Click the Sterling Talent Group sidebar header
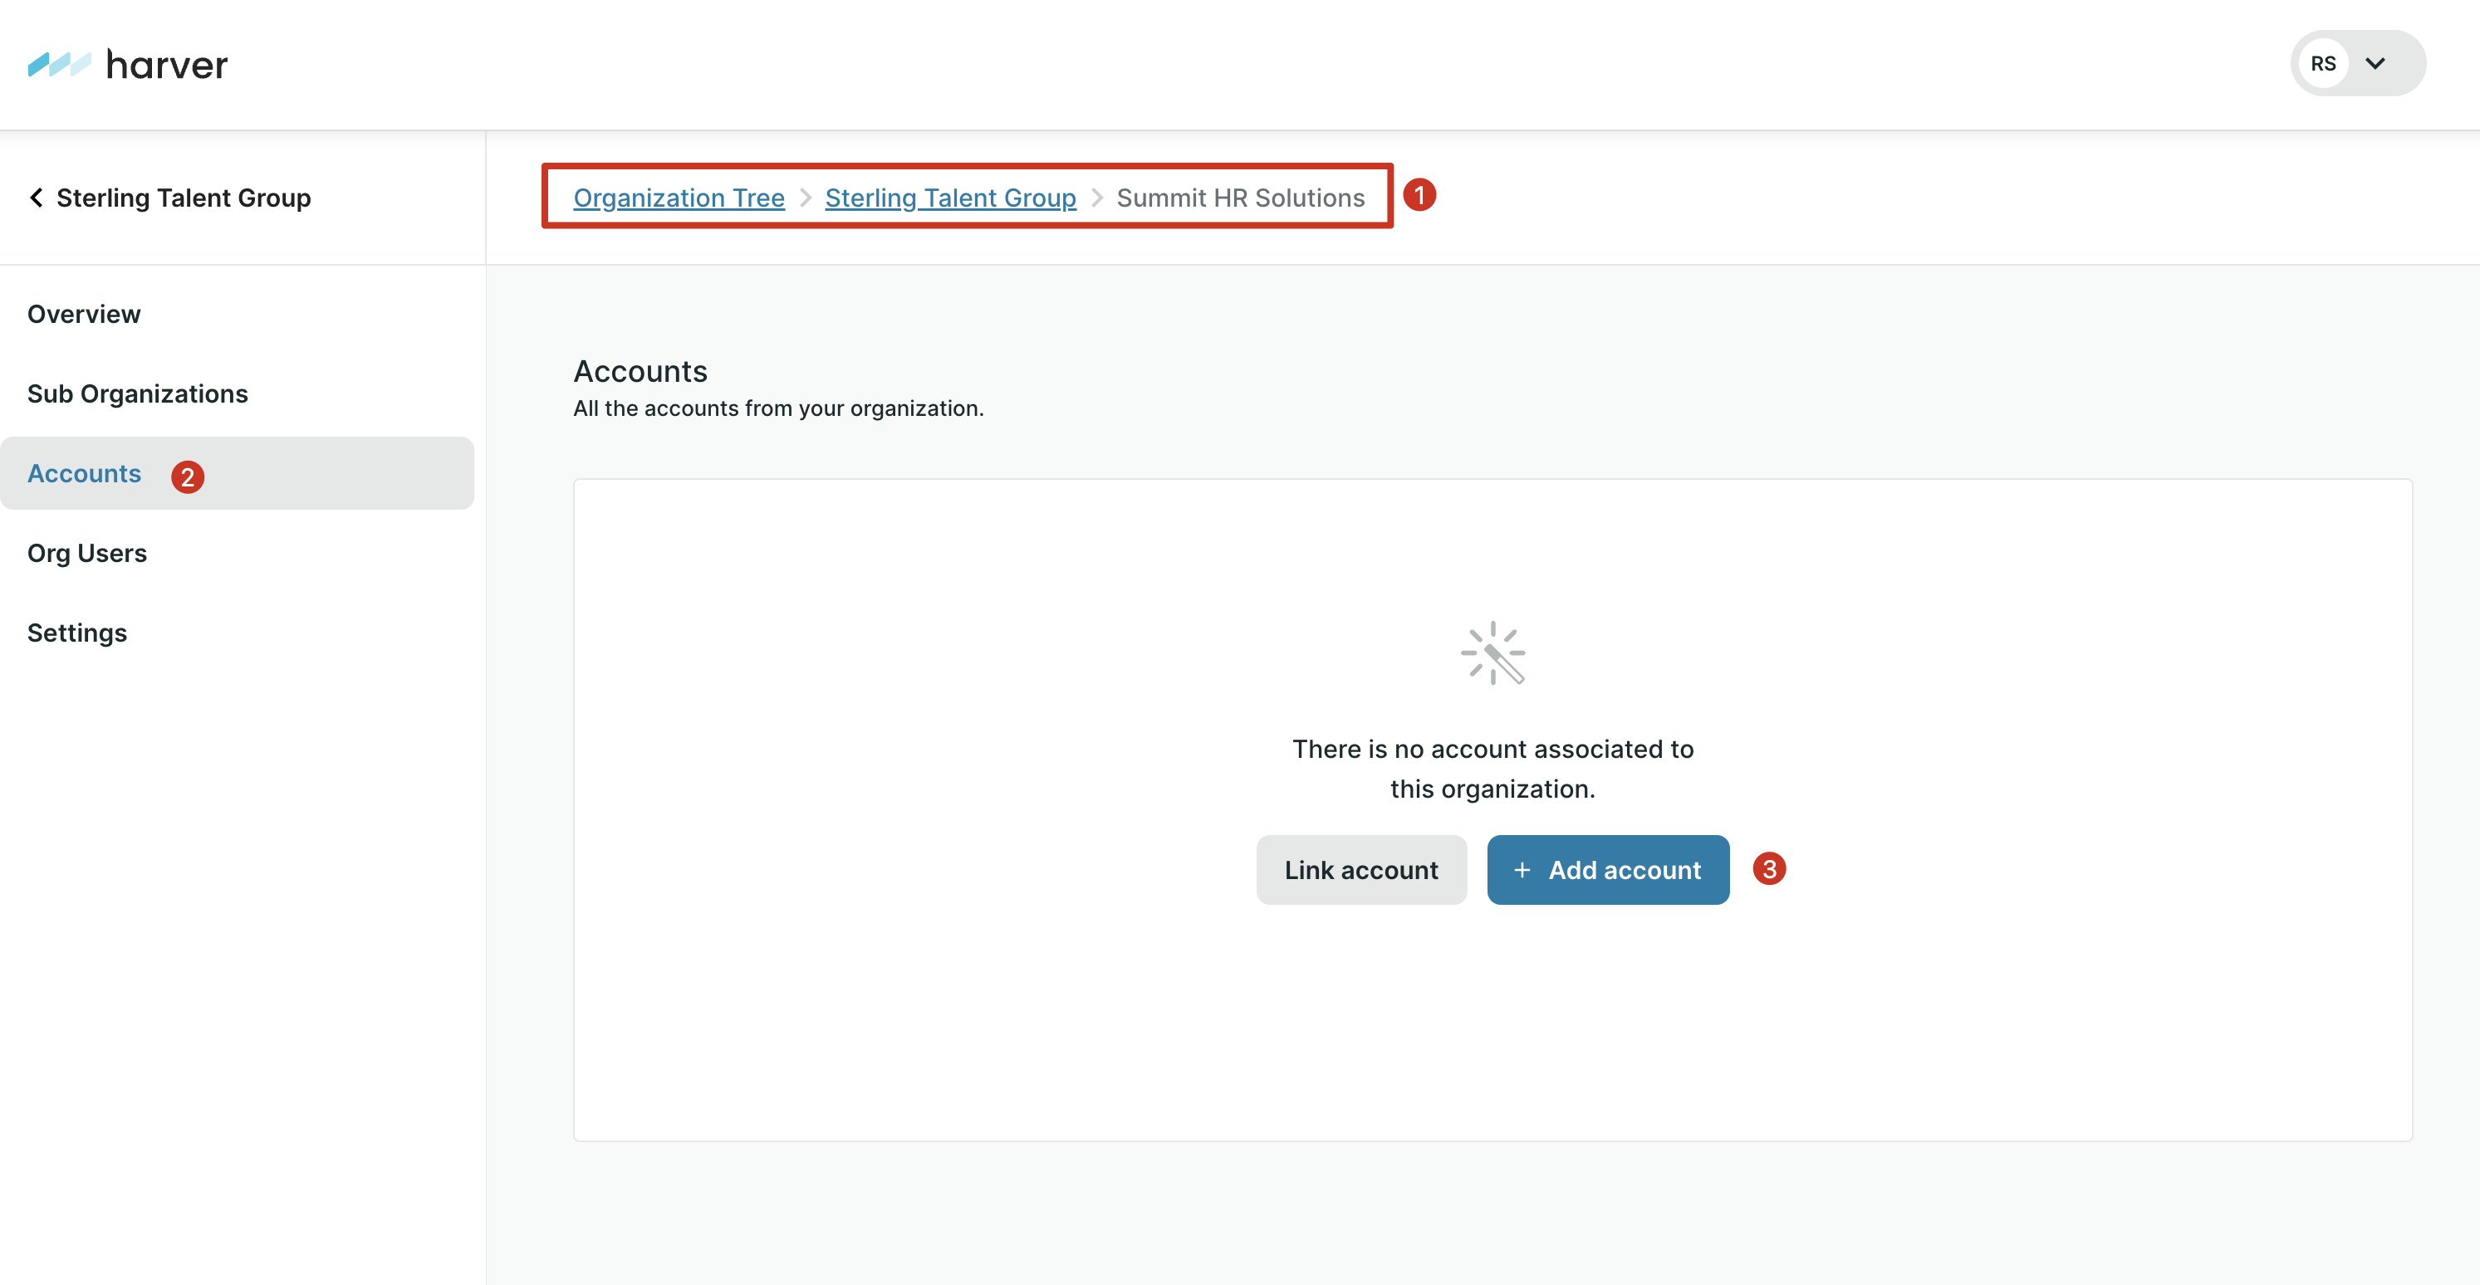 click(x=183, y=198)
